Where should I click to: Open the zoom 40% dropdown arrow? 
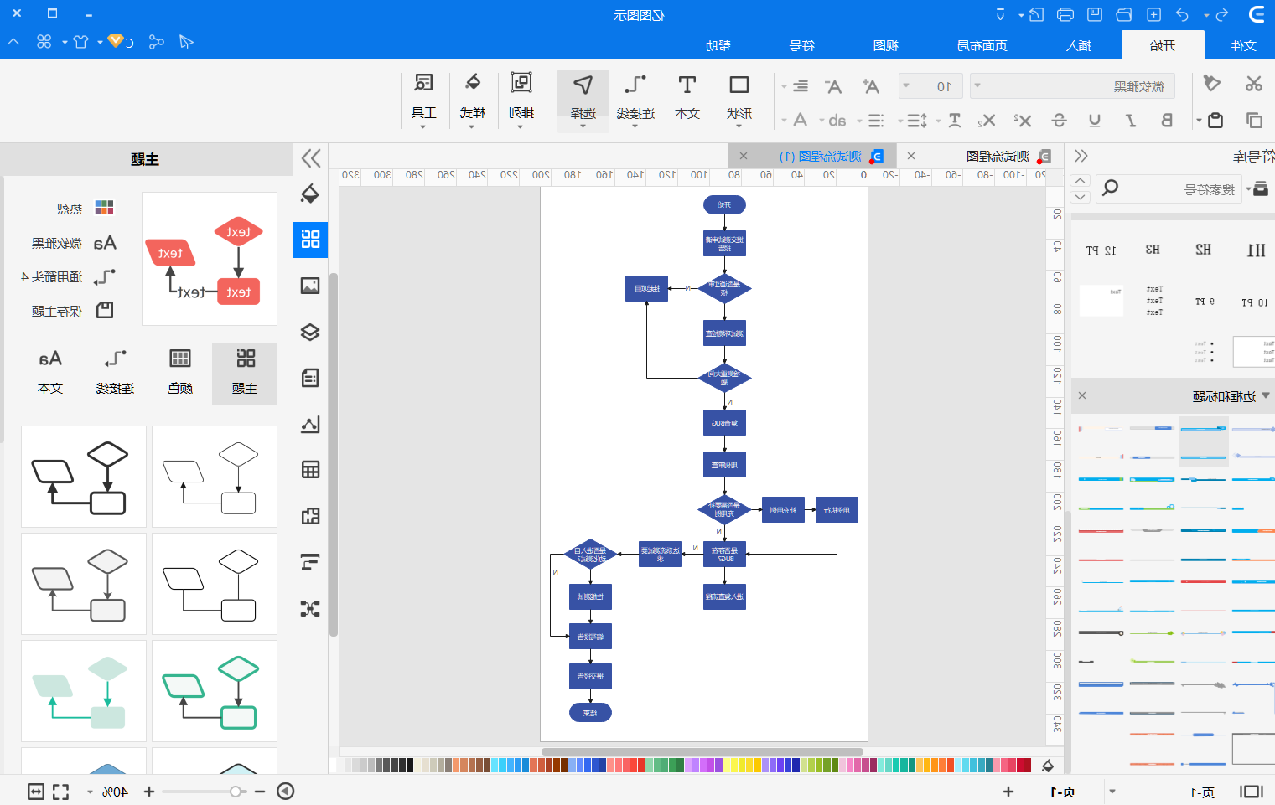pos(90,792)
